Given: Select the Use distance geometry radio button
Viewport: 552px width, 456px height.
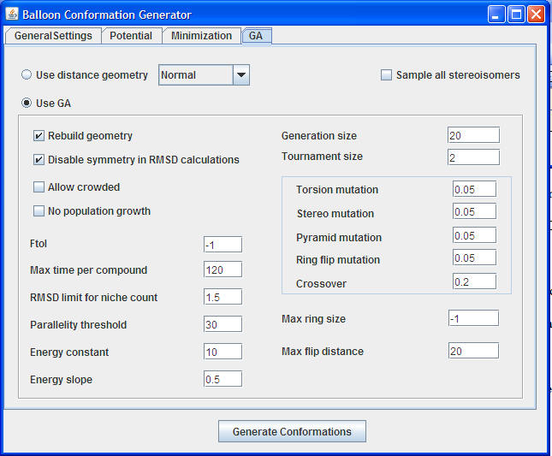Looking at the screenshot, I should [27, 75].
